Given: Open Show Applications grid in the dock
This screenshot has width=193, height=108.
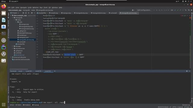Looking at the screenshot, I should point(4,104).
